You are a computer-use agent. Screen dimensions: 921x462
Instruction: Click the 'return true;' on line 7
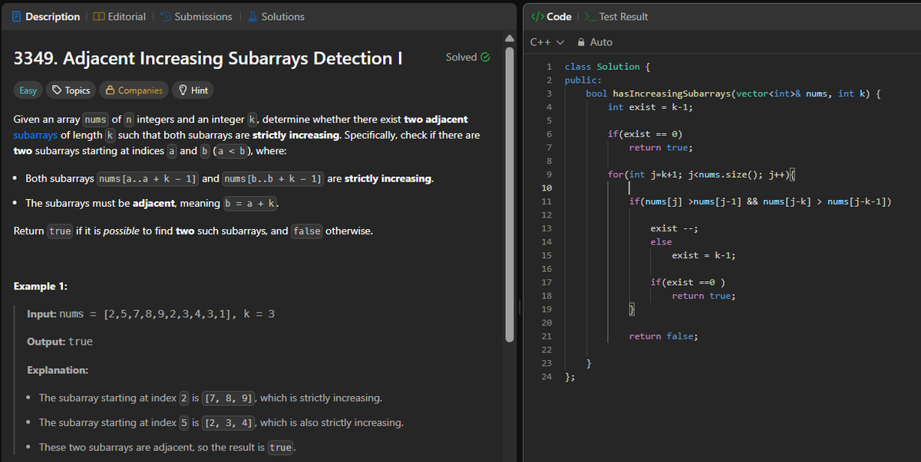pyautogui.click(x=661, y=147)
